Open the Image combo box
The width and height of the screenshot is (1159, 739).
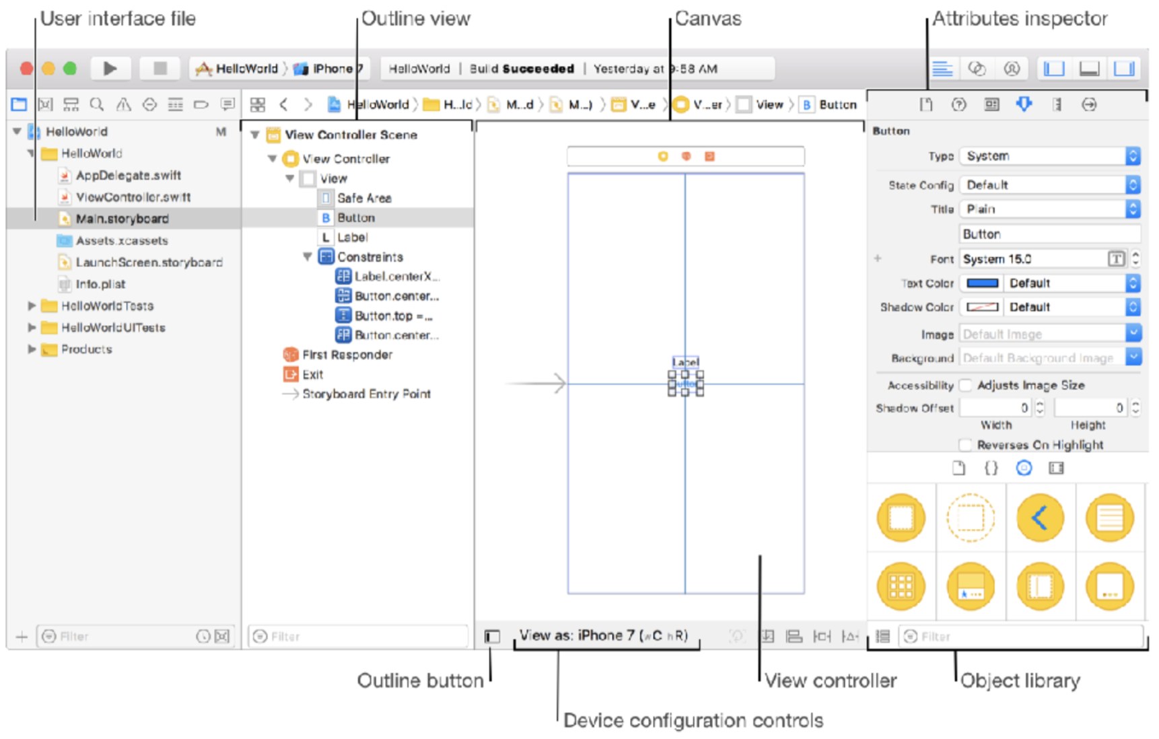tap(1049, 334)
